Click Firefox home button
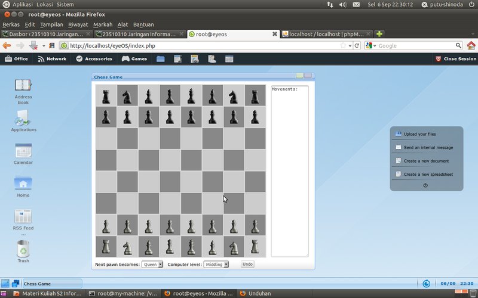This screenshot has width=478, height=298. point(471,46)
